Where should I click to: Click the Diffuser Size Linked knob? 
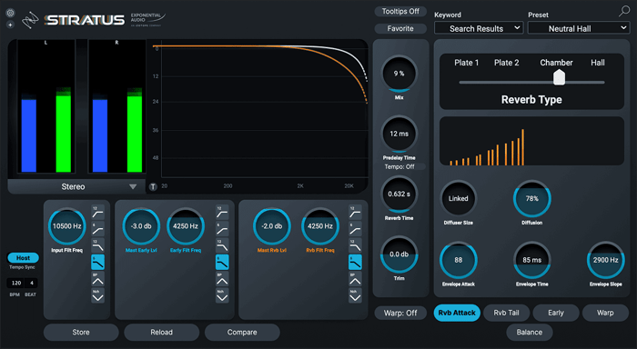(459, 198)
